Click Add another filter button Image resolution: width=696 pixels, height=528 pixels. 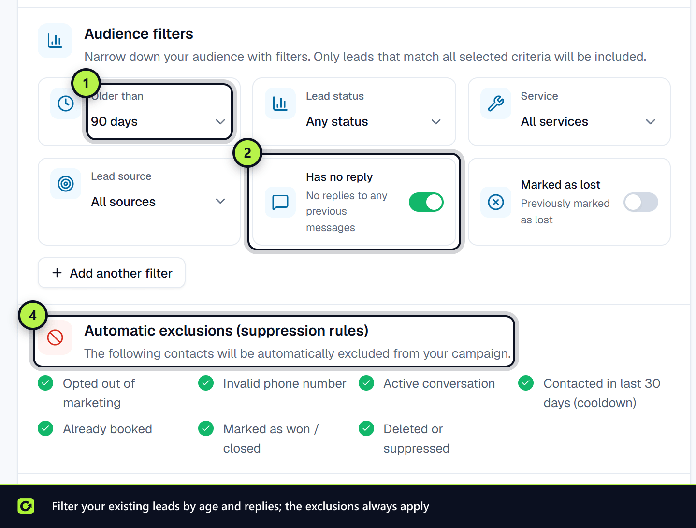(112, 273)
